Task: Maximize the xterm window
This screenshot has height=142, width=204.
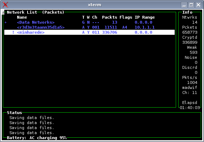Action: coord(191,5)
